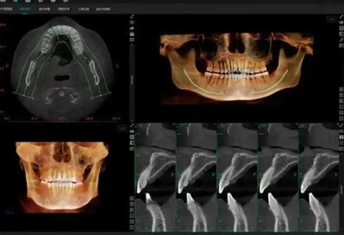Click the highlighted teal top toolbar icon
Image resolution: width=344 pixels, height=235 pixels.
16,1
